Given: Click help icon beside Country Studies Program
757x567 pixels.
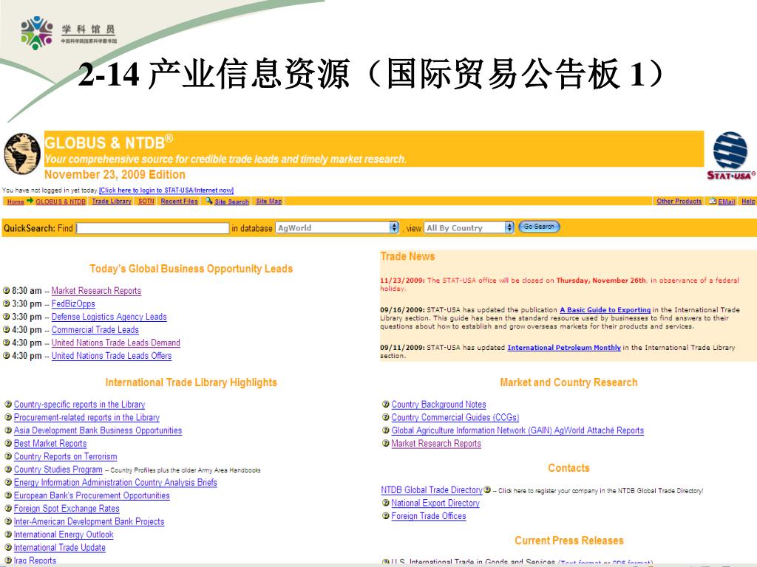Looking at the screenshot, I should pos(8,469).
